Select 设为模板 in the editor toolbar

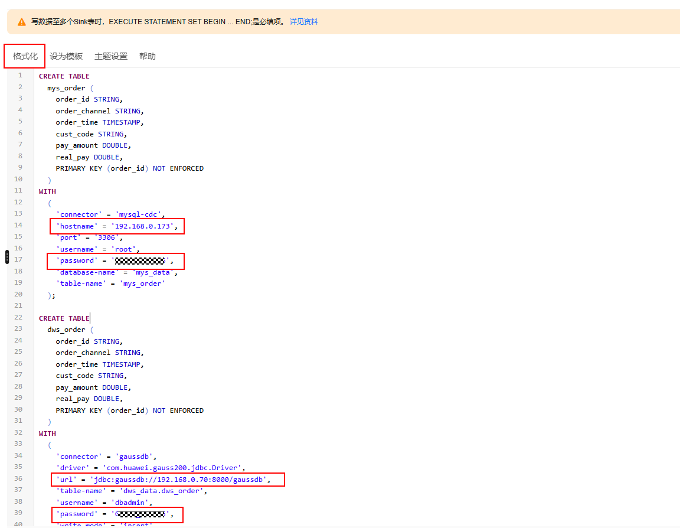pyautogui.click(x=66, y=56)
